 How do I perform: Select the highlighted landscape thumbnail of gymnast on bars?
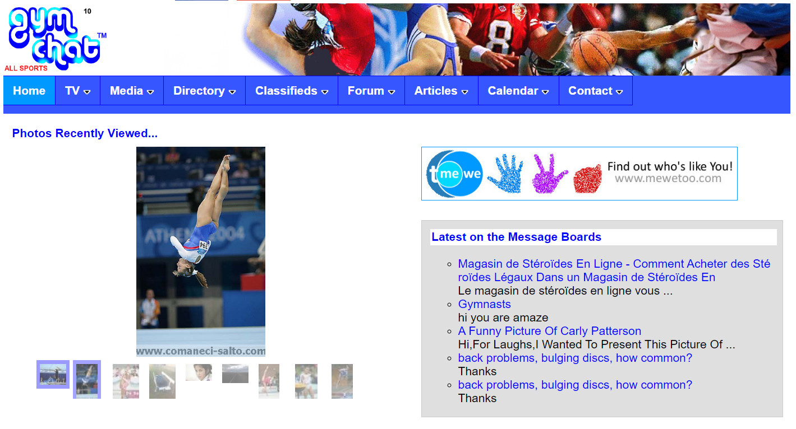[53, 374]
